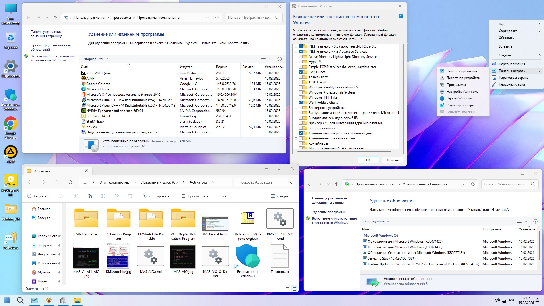This screenshot has width=544, height=306.
Task: Open the MAS_AIO.cmd file icon
Action: pos(151,256)
